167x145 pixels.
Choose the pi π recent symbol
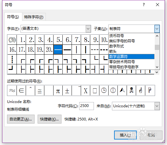(58, 90)
